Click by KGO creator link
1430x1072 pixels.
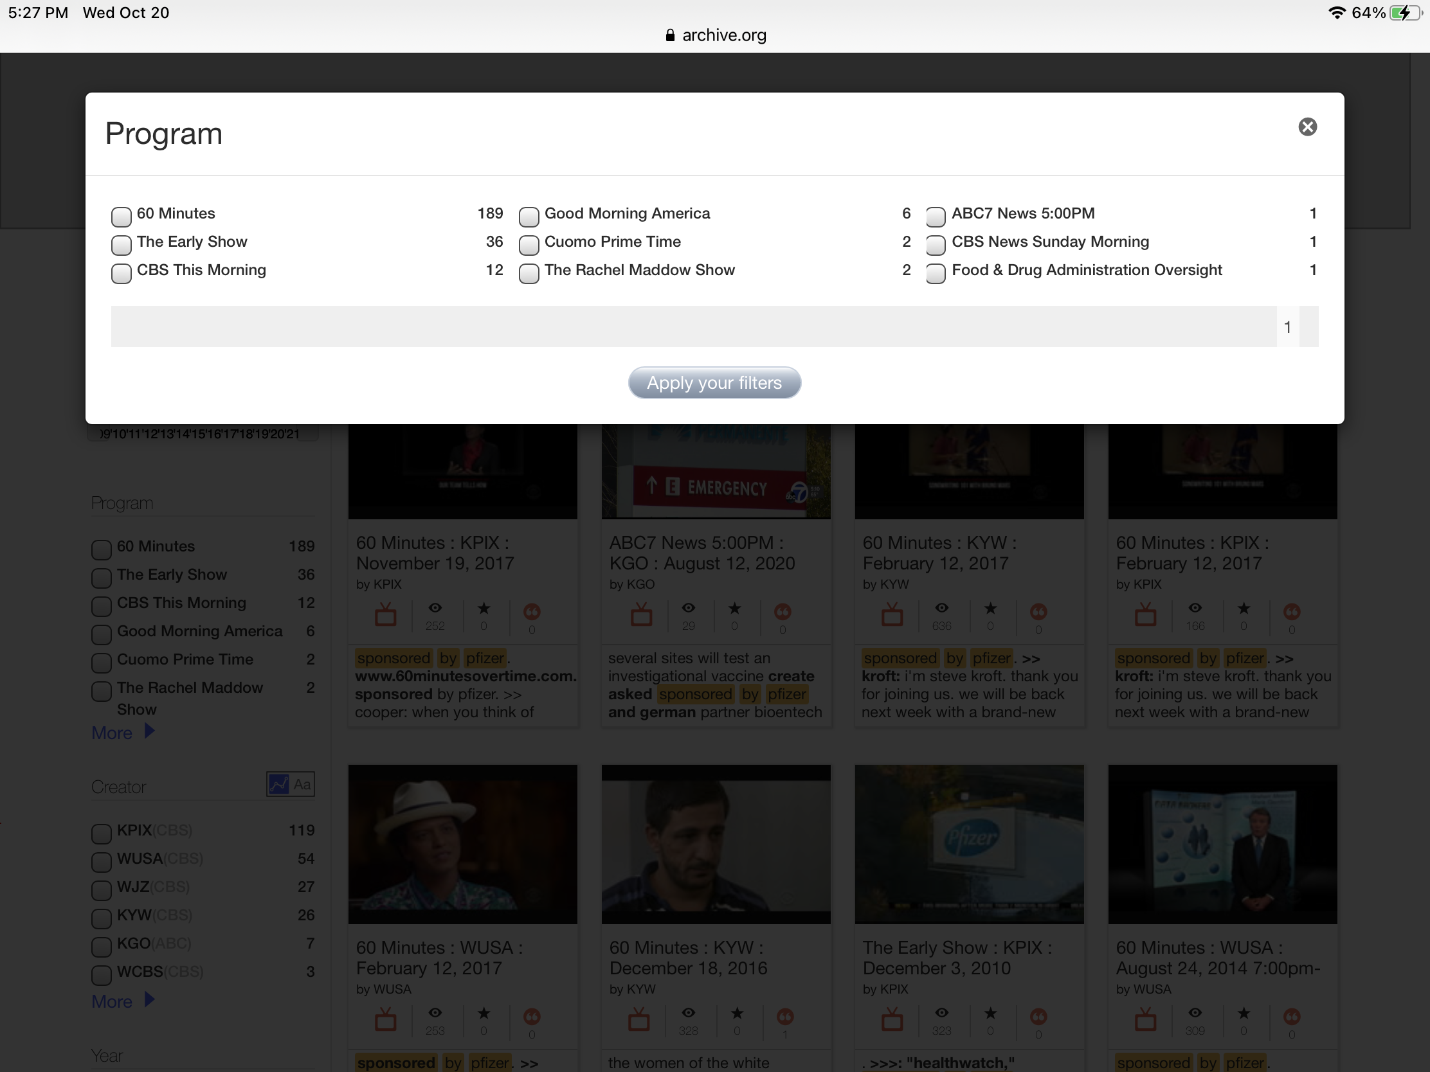tap(631, 584)
